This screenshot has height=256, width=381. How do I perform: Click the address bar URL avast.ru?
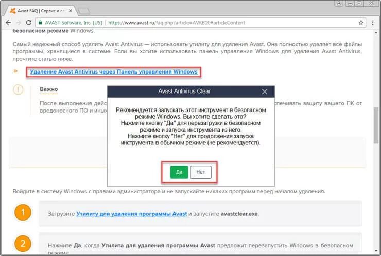coord(177,23)
